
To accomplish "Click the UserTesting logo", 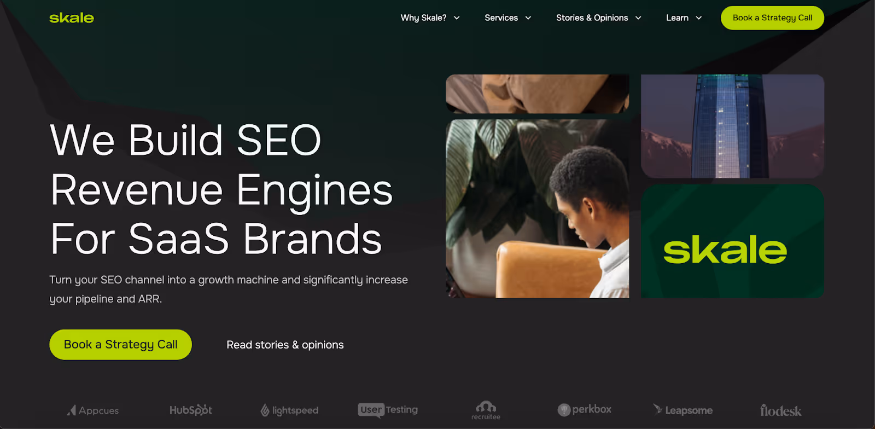I will 388,410.
